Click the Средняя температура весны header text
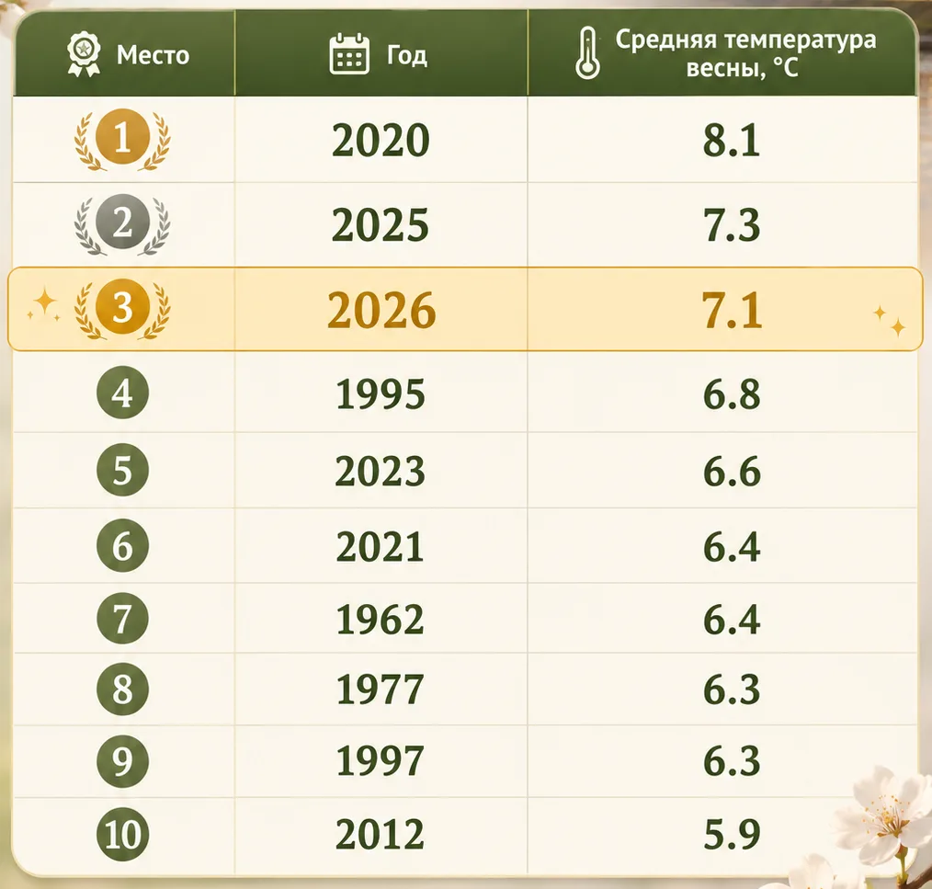The width and height of the screenshot is (932, 889). click(745, 53)
